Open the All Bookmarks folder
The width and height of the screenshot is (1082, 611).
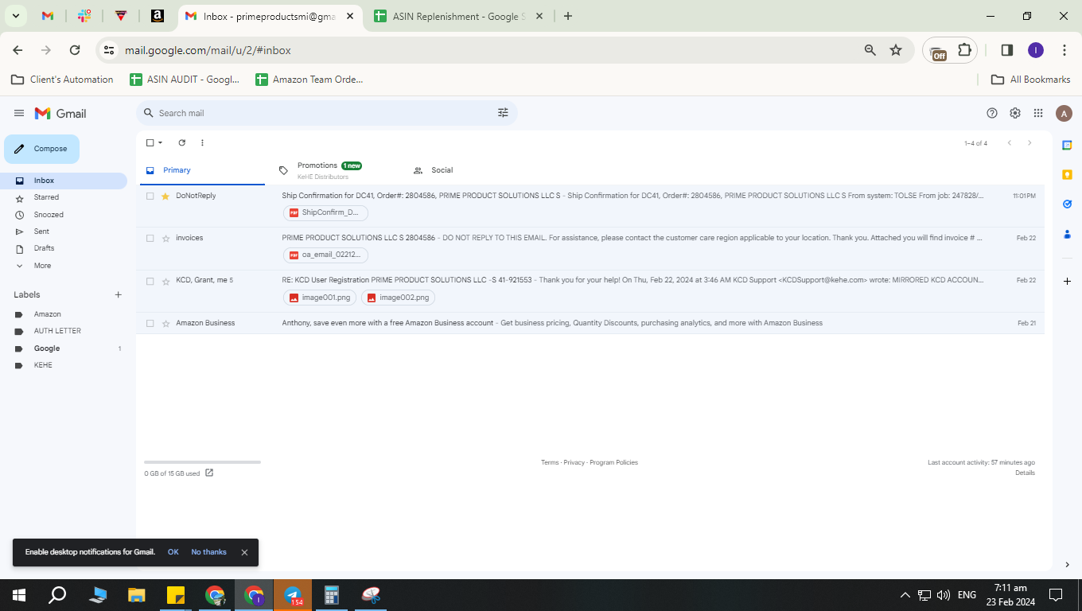(1030, 80)
